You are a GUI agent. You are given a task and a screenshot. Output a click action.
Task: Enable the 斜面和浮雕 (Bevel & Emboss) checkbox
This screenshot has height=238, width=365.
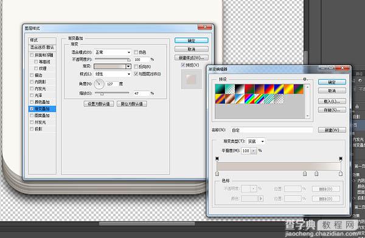[x=32, y=55]
